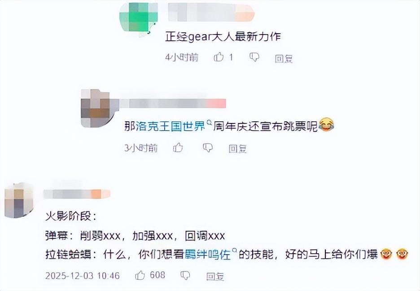Like the 洛克王国世界 anniversary comment
The width and height of the screenshot is (420, 291).
(178, 147)
